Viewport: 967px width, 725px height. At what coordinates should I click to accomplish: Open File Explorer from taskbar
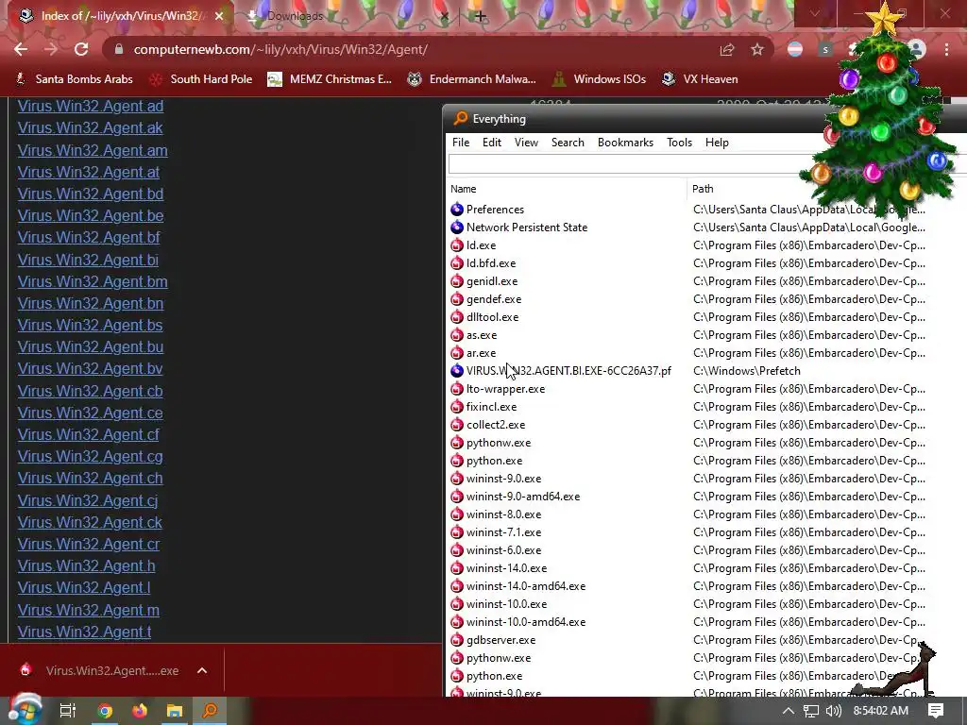coord(175,711)
